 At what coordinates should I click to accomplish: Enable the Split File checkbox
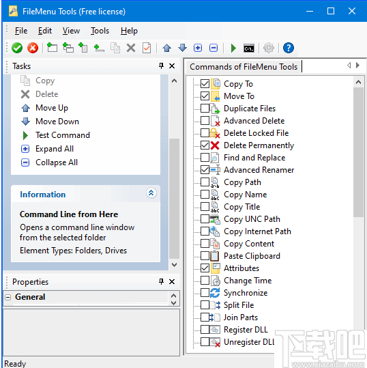coord(205,305)
